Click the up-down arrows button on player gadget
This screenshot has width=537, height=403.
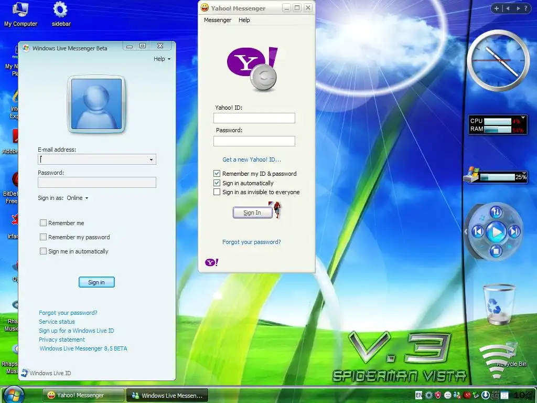click(x=496, y=212)
